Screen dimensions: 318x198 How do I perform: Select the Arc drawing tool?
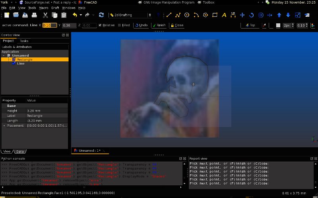tap(196, 15)
